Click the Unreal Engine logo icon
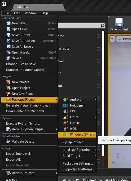The width and height of the screenshot is (131, 181). point(4,4)
